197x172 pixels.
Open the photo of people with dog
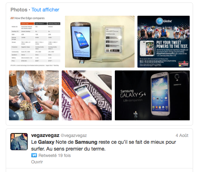pyautogui.click(x=34, y=95)
